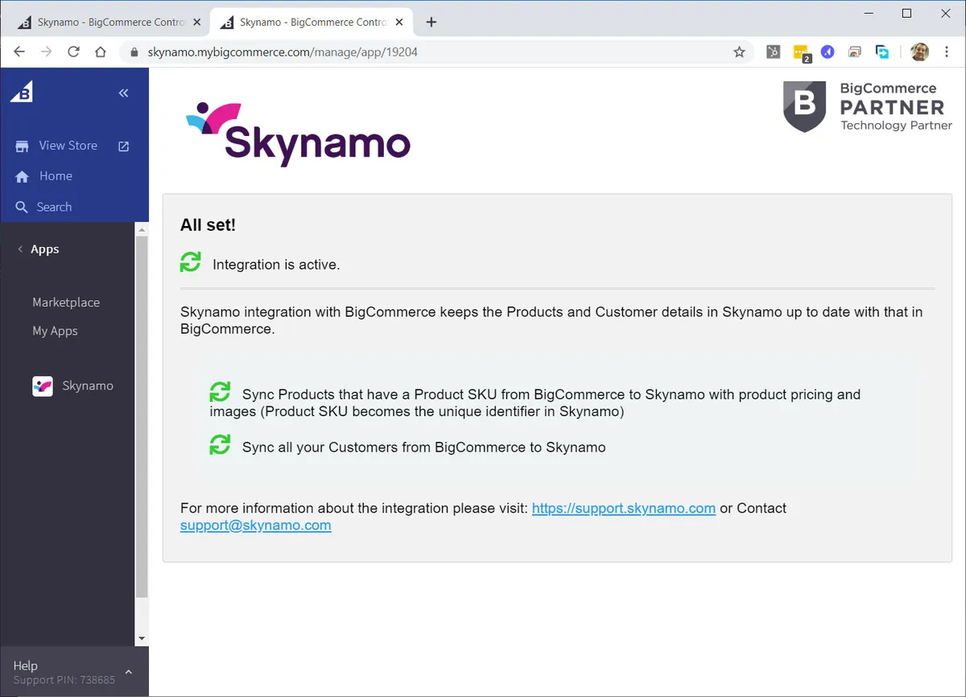
Task: Bookmark this page with the star icon
Action: [739, 52]
